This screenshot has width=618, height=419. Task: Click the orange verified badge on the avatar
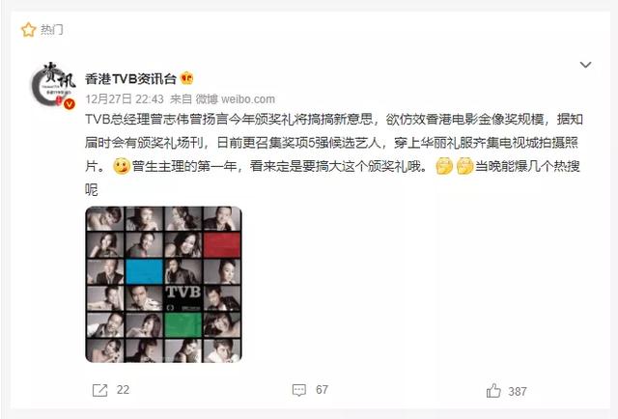[x=70, y=104]
